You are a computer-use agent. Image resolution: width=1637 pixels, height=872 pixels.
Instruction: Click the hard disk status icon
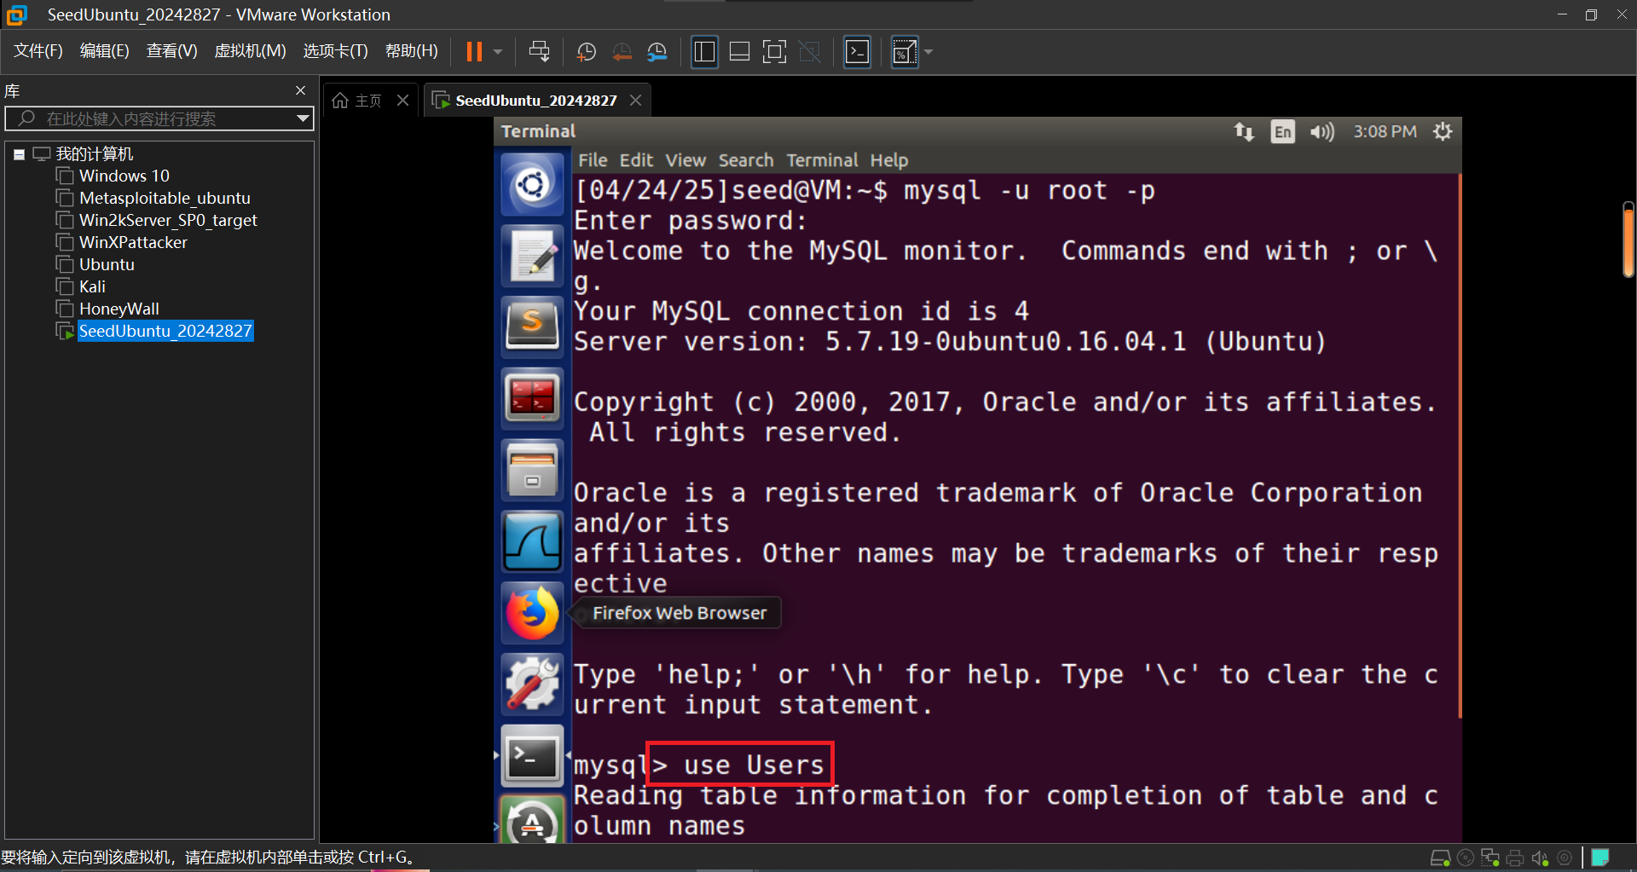(1440, 858)
